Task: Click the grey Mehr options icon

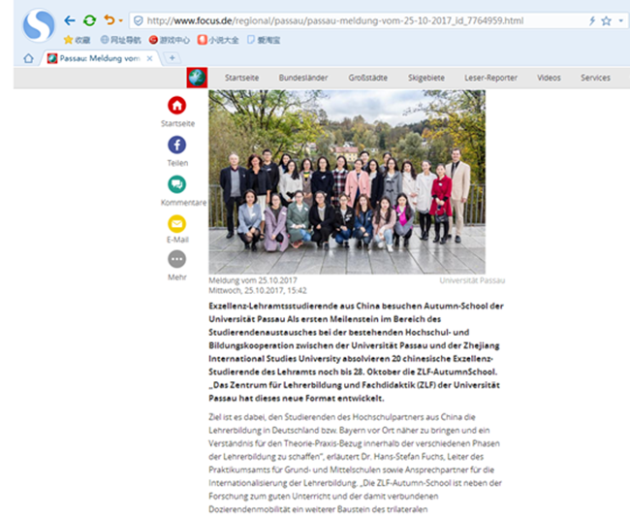Action: pos(176,259)
